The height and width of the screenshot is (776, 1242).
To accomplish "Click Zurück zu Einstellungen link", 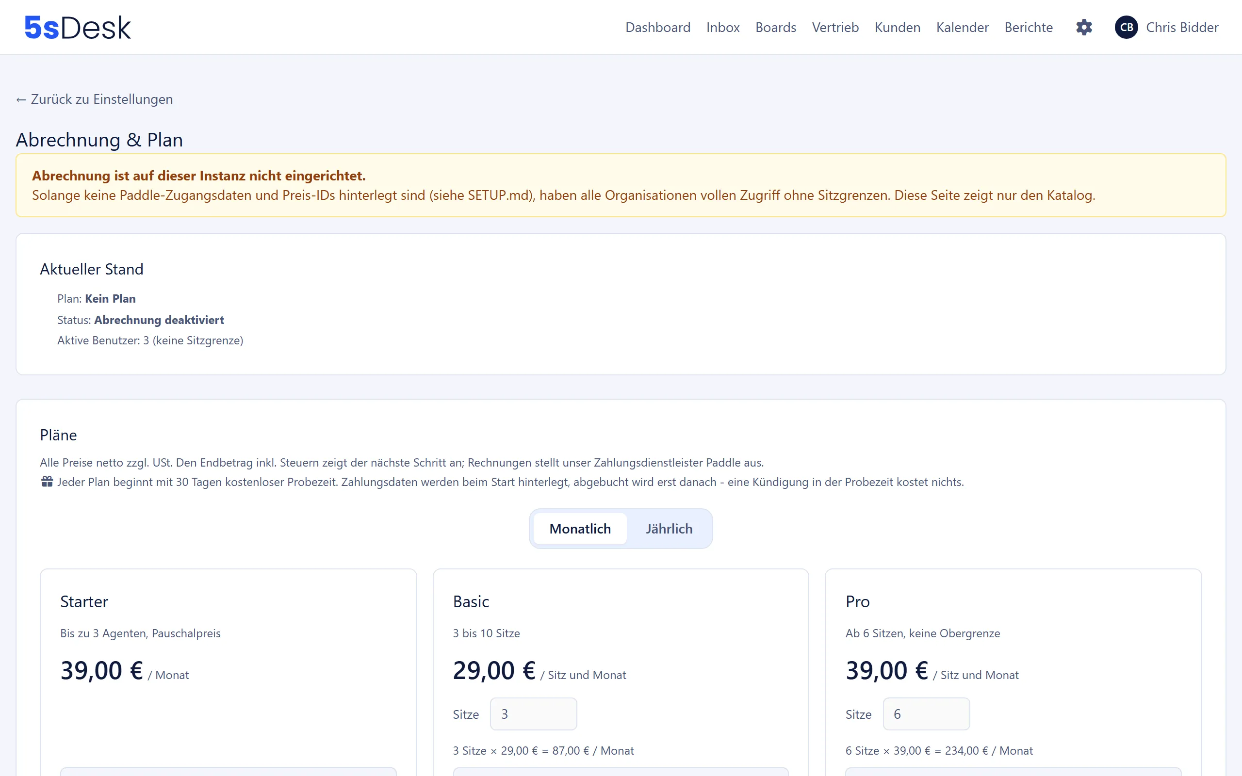I will tap(95, 99).
